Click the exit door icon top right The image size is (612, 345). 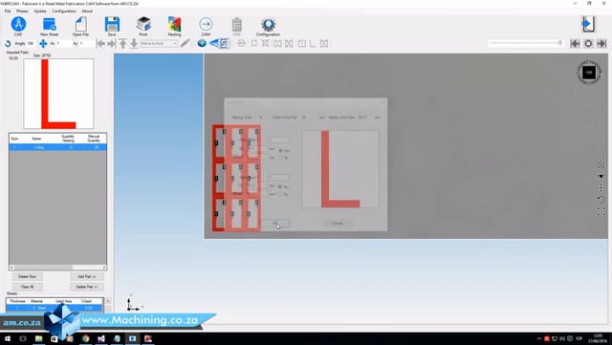tap(588, 24)
